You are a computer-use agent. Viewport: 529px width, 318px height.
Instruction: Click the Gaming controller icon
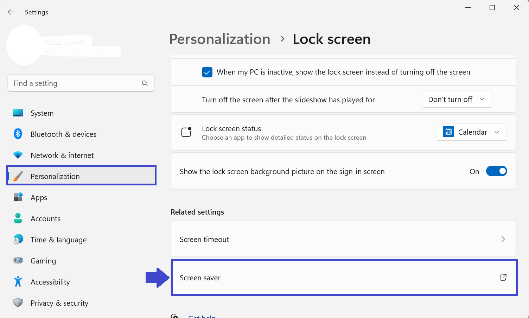point(18,261)
